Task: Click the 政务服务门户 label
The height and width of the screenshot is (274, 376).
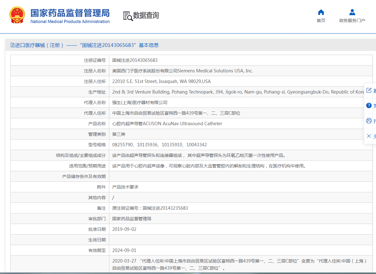Action: tap(352, 21)
